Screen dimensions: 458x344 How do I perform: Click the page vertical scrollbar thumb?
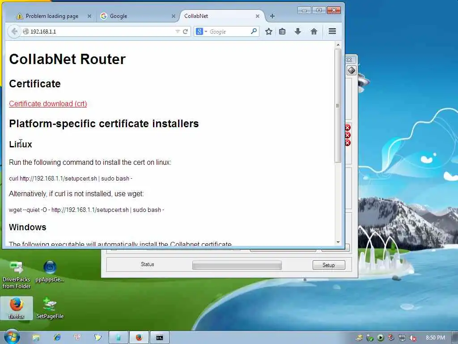(338, 105)
